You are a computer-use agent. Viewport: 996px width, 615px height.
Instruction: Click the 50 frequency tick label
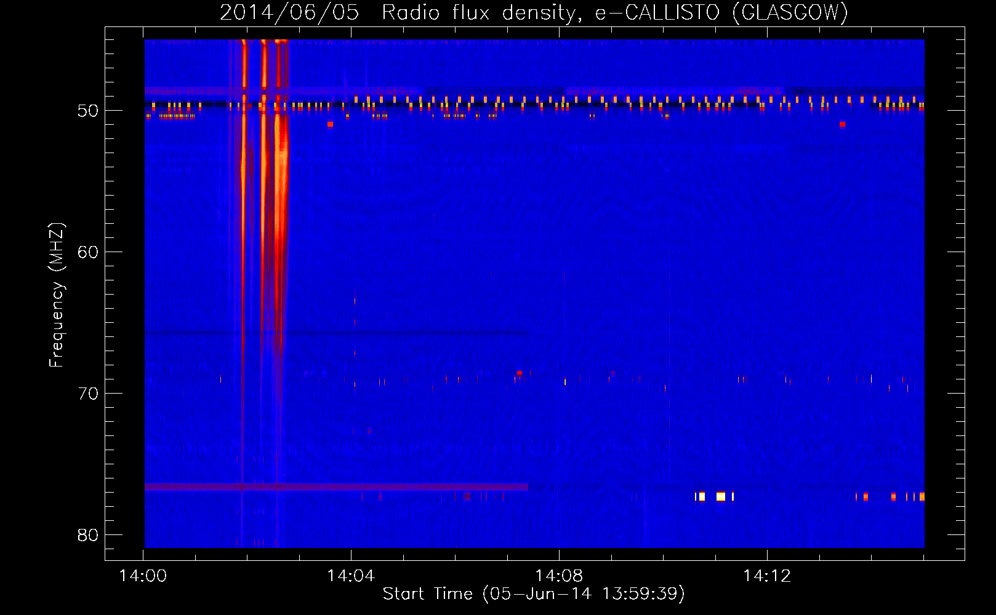[88, 111]
